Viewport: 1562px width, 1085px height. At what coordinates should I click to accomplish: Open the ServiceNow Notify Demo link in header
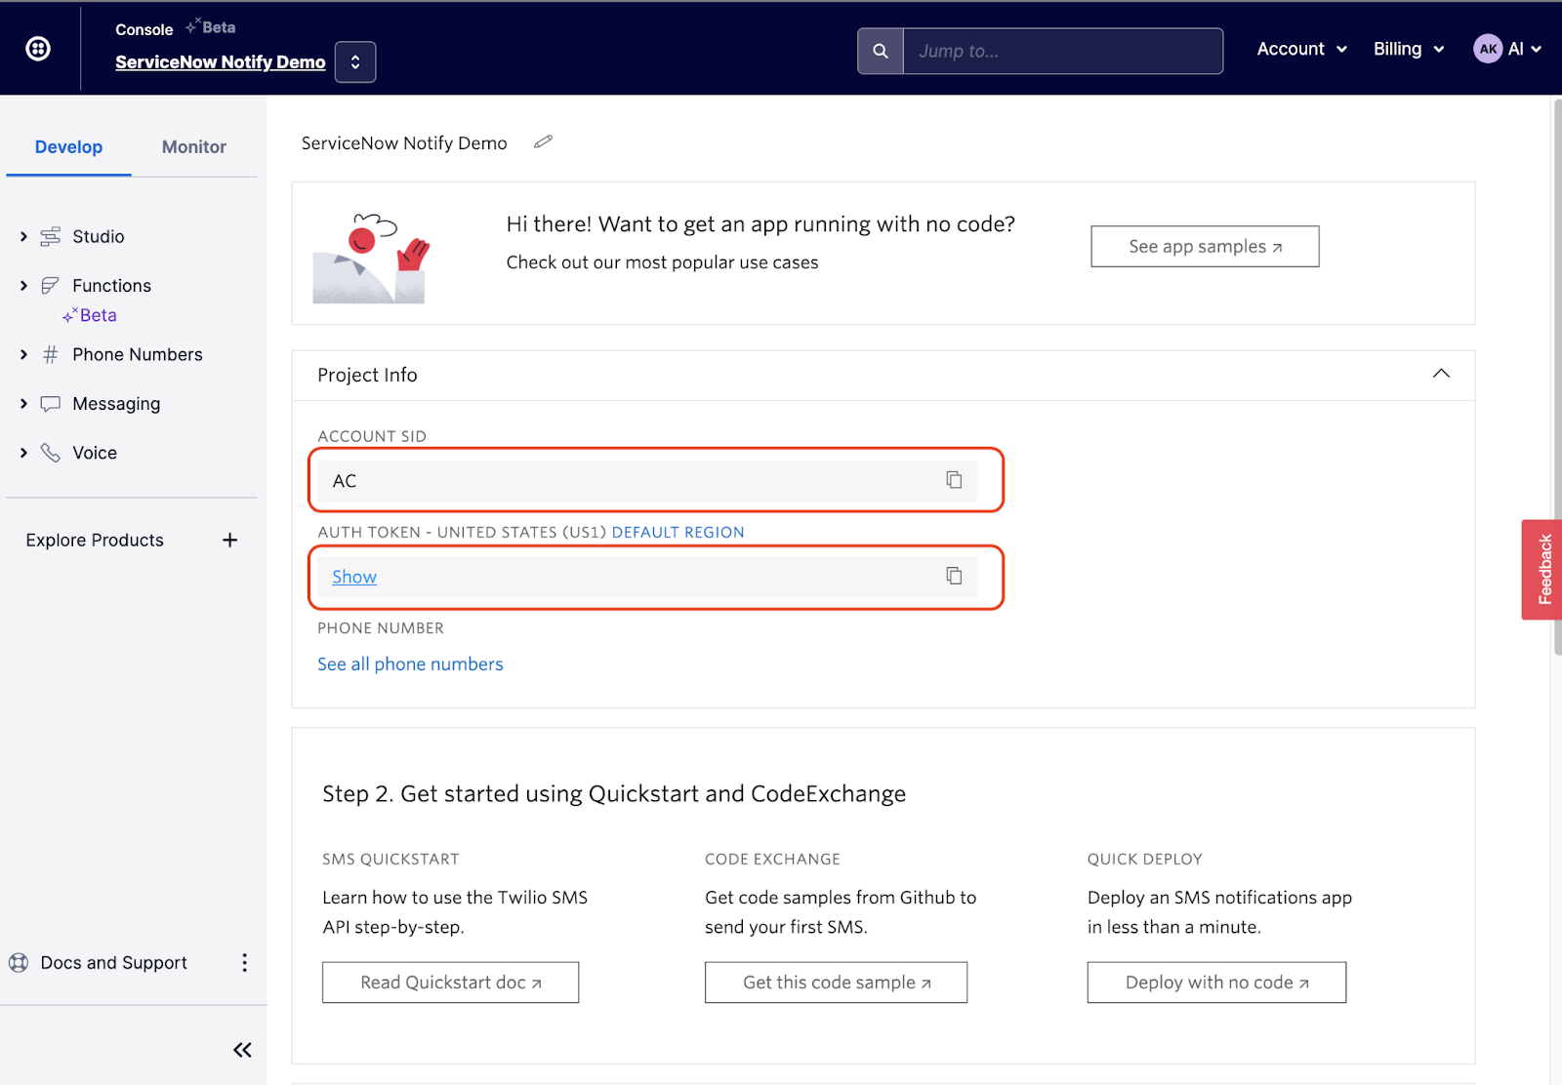(x=220, y=61)
